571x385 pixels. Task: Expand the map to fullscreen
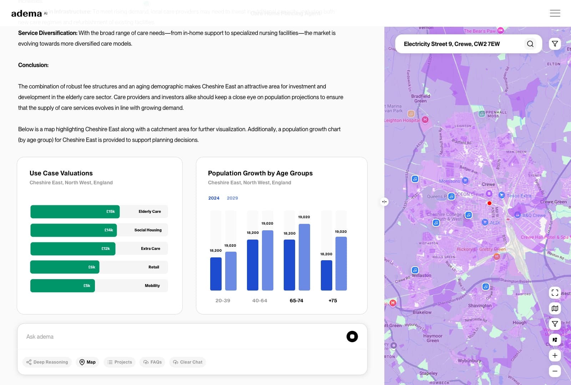pos(555,293)
